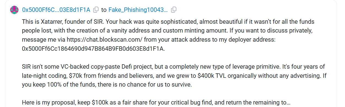The height and width of the screenshot is (107, 345).
Task: Click the sender's identicon avatar
Action: 14,10
